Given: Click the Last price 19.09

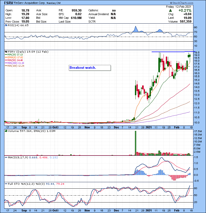Looking at the screenshot, I should [x=187, y=18].
